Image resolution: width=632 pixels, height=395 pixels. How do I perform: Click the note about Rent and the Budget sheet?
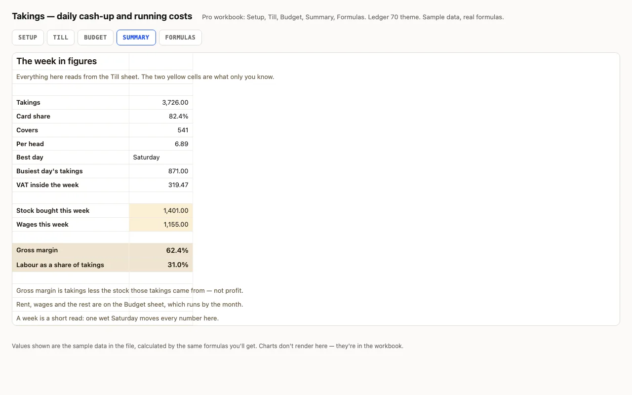[129, 305]
